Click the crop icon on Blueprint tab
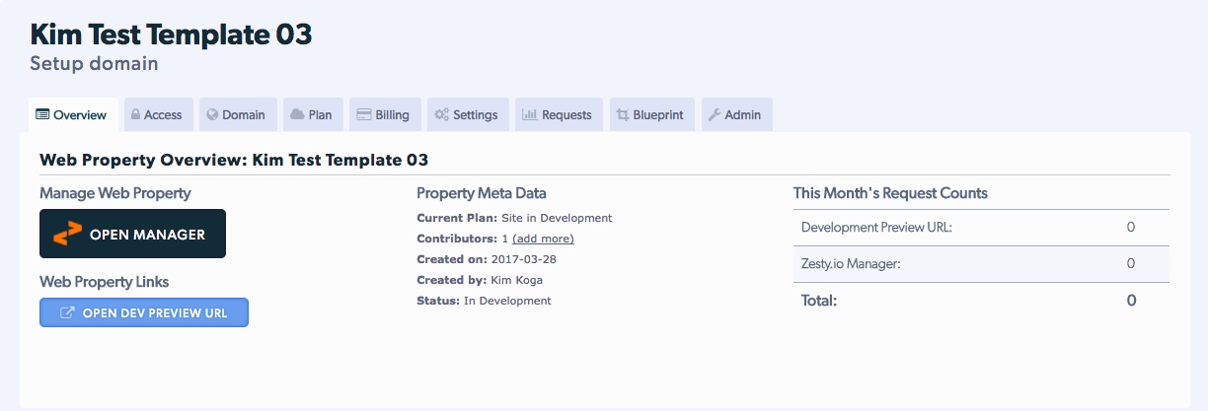The image size is (1208, 411). tap(623, 114)
